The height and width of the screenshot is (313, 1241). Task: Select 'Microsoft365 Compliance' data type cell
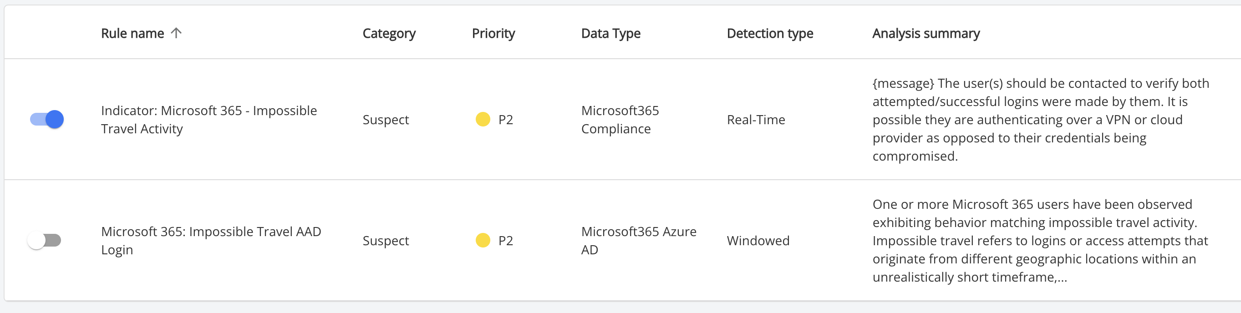pos(620,119)
